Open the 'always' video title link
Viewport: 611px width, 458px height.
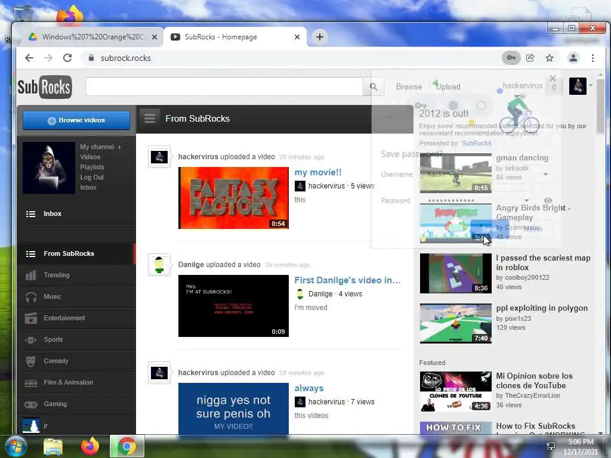309,388
